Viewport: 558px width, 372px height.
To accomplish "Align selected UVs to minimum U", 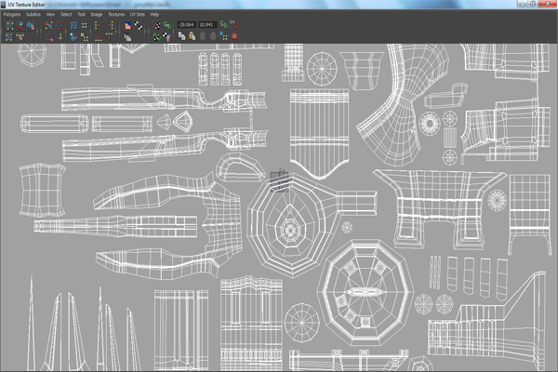I will tap(97, 25).
